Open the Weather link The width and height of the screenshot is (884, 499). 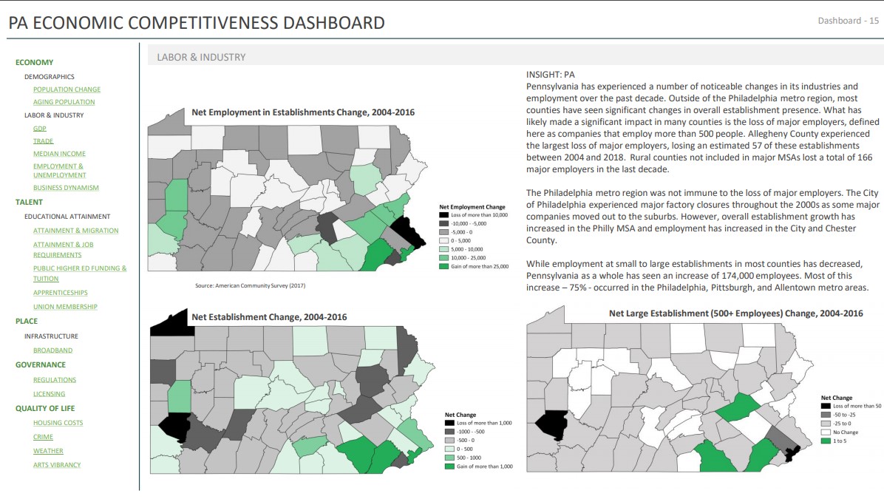(x=48, y=451)
